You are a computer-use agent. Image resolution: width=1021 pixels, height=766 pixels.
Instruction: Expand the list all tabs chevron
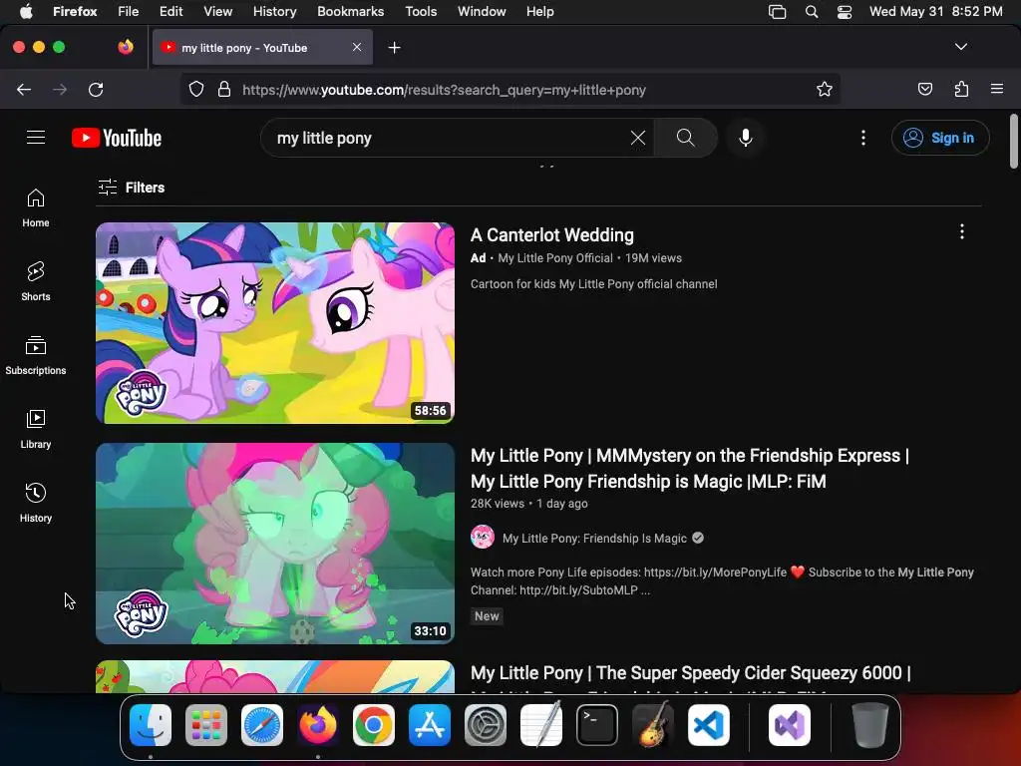tap(961, 47)
